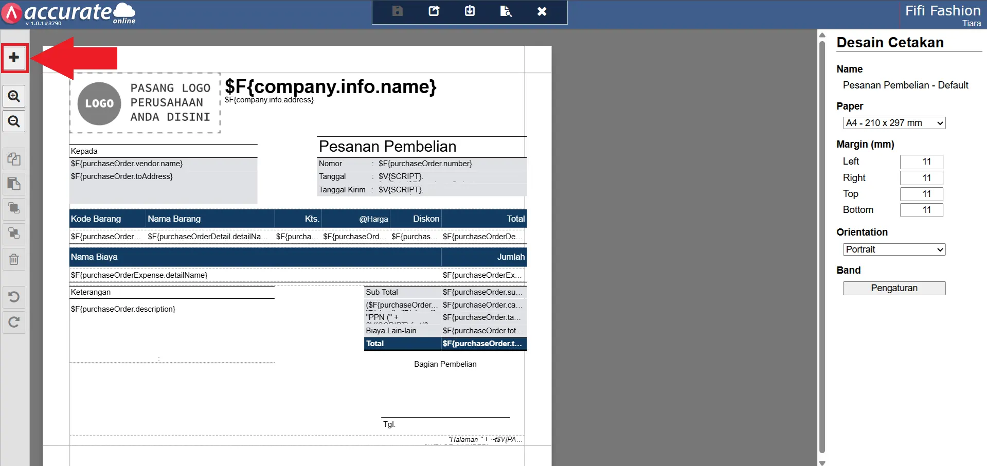Click the close X icon in the toolbar
Viewport: 987px width, 466px height.
[541, 11]
